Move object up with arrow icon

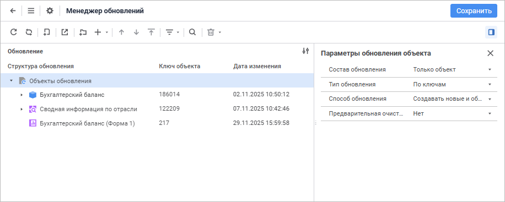(121, 32)
